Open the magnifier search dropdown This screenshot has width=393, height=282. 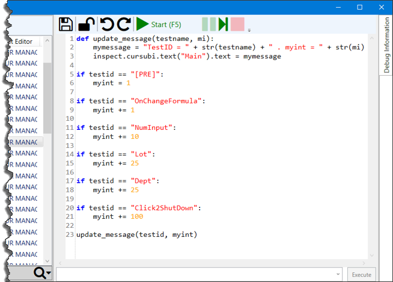point(42,274)
